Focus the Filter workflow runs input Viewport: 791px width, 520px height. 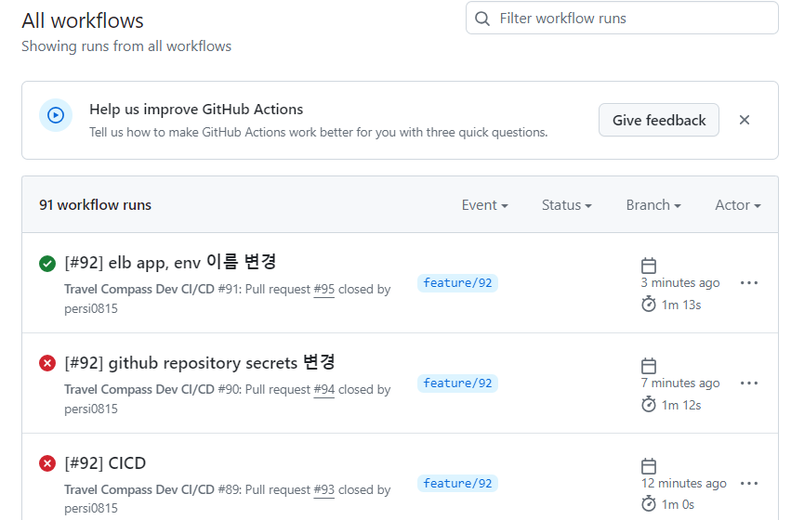click(x=622, y=19)
